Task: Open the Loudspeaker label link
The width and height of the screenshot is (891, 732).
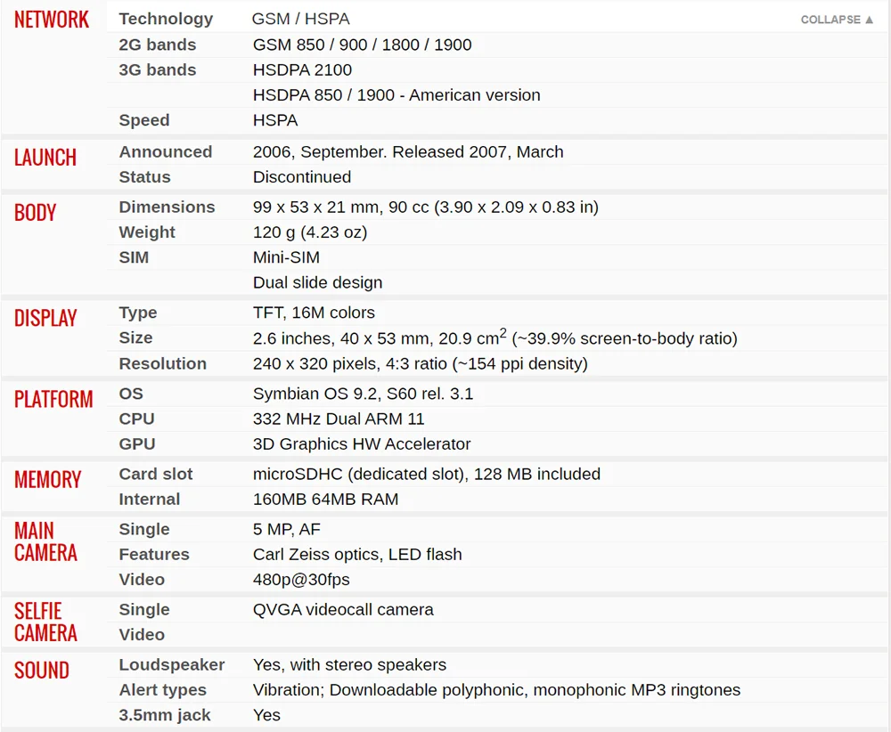Action: point(172,665)
